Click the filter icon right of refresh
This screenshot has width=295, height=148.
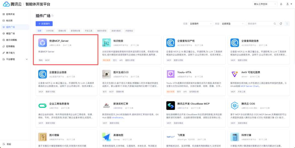(287, 24)
